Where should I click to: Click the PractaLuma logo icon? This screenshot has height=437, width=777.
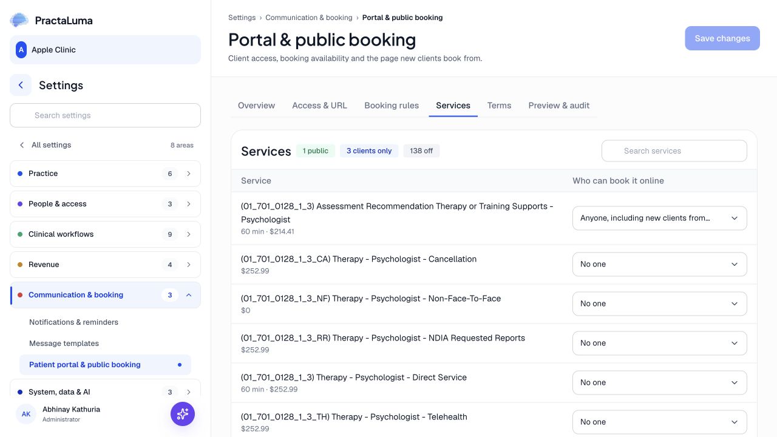pos(19,20)
